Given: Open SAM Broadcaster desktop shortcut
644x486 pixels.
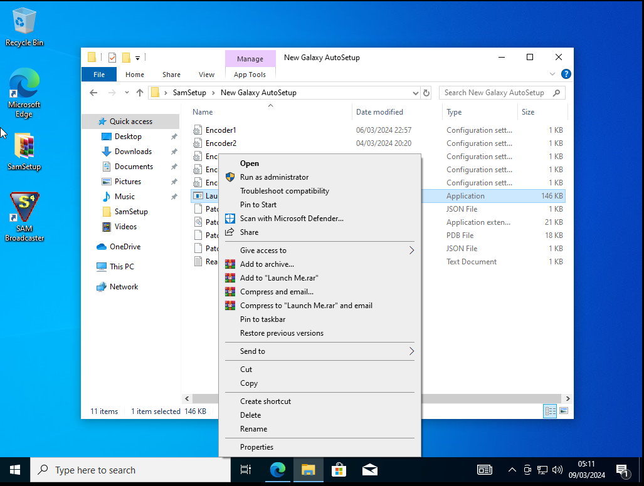Looking at the screenshot, I should coord(24,216).
